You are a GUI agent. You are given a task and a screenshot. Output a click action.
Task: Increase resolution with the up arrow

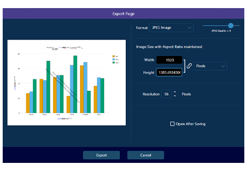[x=175, y=92]
